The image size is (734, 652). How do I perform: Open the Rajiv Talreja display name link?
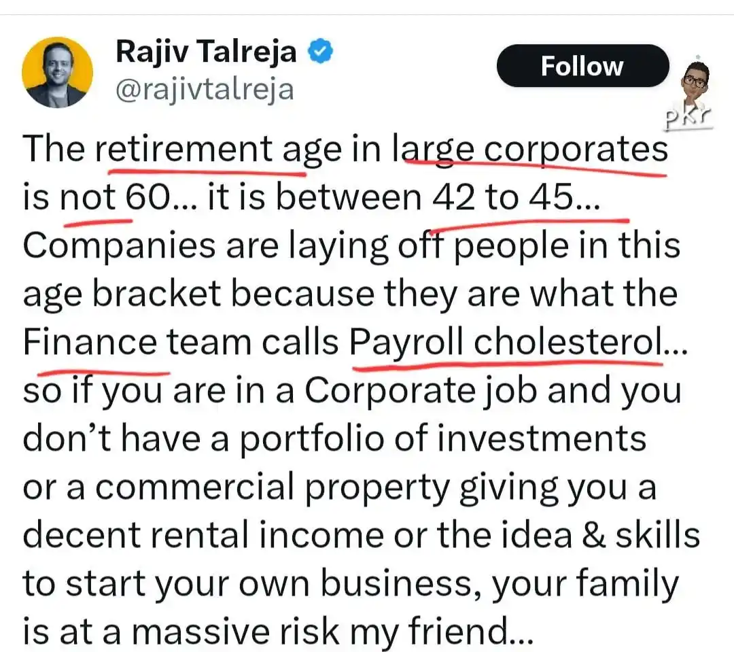[206, 51]
